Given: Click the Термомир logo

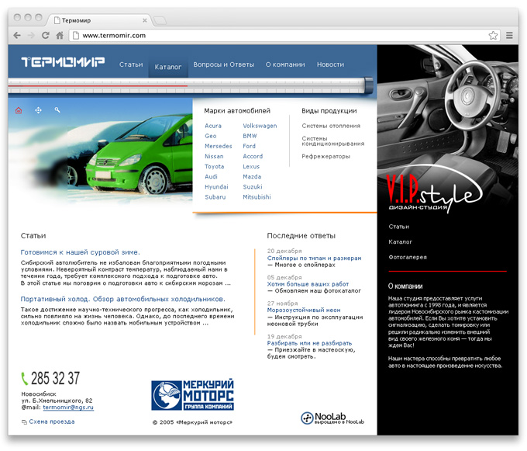Looking at the screenshot, I should 63,62.
